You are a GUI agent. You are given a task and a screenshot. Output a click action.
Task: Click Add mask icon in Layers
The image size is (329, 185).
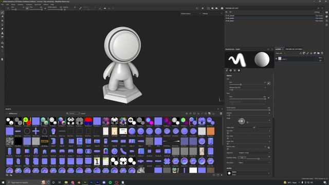(x=304, y=53)
